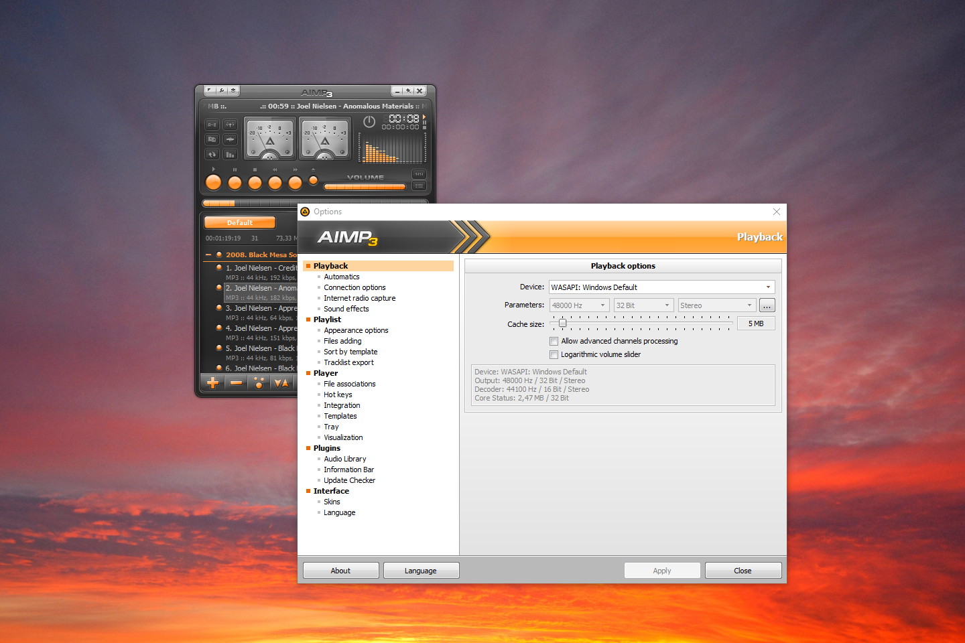Adjust the Cache size slider
The height and width of the screenshot is (643, 965).
click(641, 324)
